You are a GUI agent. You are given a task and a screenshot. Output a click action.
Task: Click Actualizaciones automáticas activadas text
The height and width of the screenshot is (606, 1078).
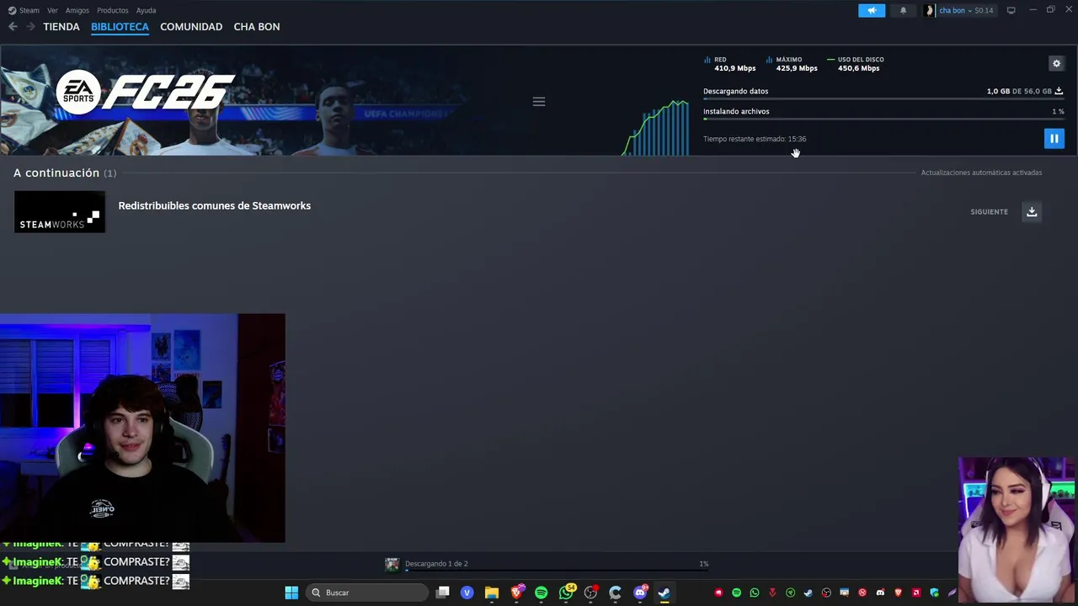pyautogui.click(x=981, y=173)
